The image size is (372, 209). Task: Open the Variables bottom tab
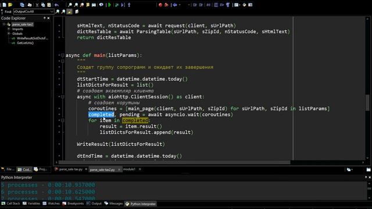pos(31,204)
